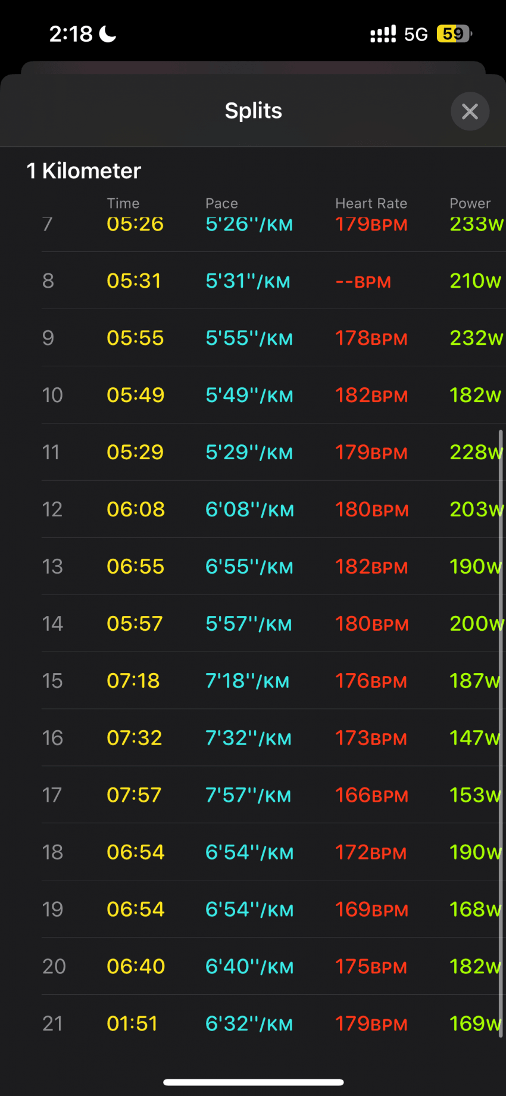Tap the battery level indicator
Screen dimensions: 506x1096
[x=454, y=34]
